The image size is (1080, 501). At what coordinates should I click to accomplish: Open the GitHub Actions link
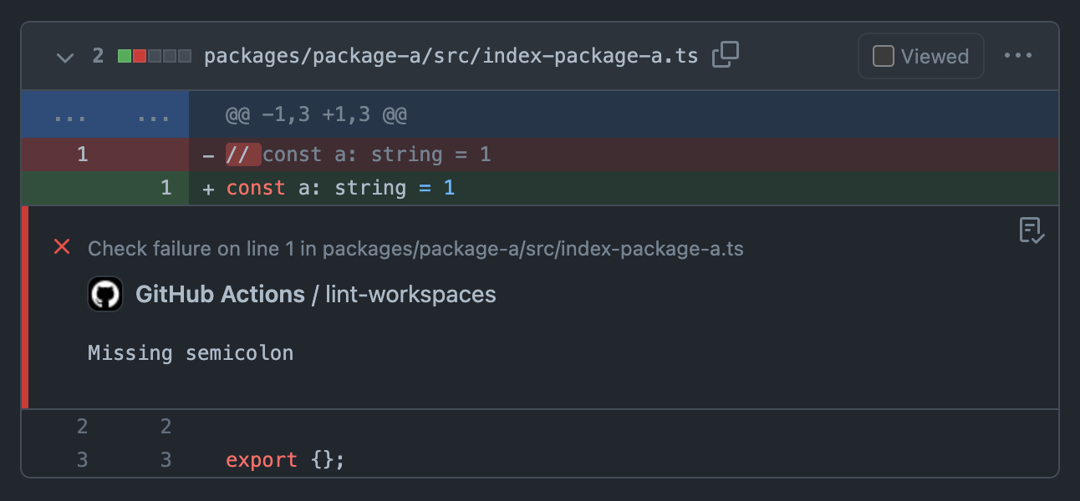pos(220,294)
